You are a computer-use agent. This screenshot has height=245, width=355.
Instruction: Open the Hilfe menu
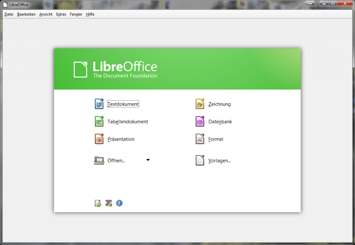pos(90,14)
